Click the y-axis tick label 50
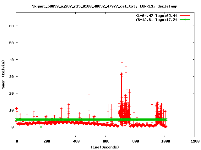The image size is (201, 150). click(x=11, y=43)
